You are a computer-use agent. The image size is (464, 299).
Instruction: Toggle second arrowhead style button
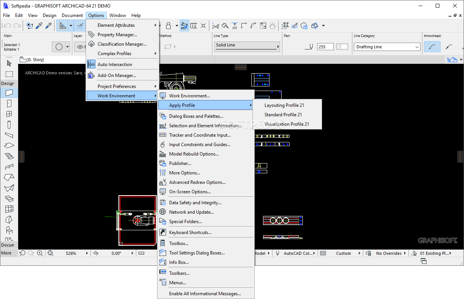click(449, 47)
